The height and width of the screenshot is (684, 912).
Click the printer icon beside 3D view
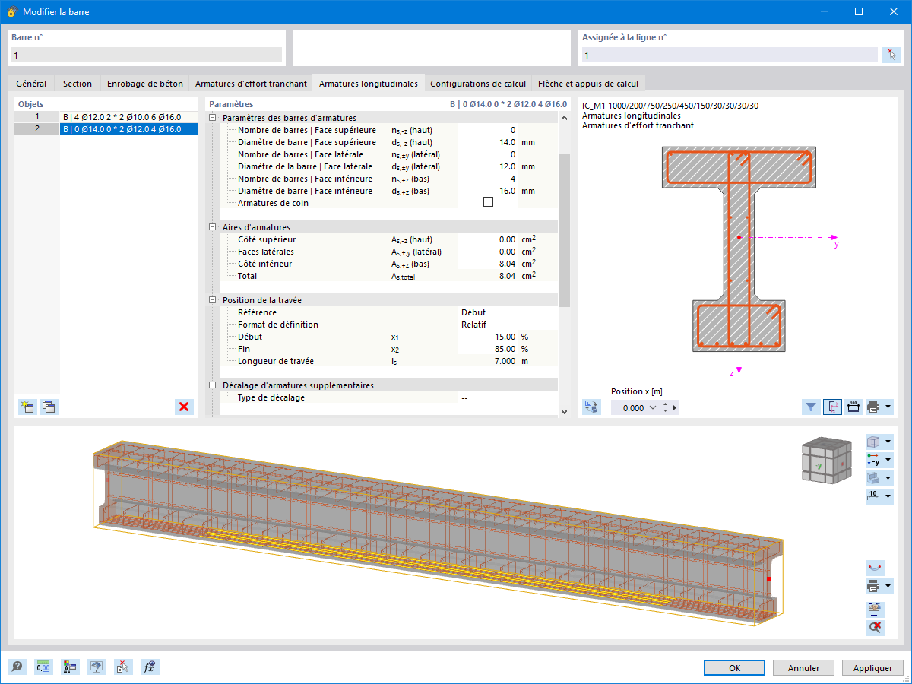(873, 586)
